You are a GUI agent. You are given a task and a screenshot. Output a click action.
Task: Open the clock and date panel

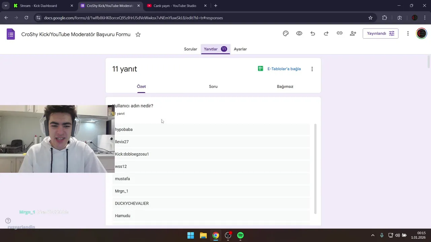tap(419, 235)
